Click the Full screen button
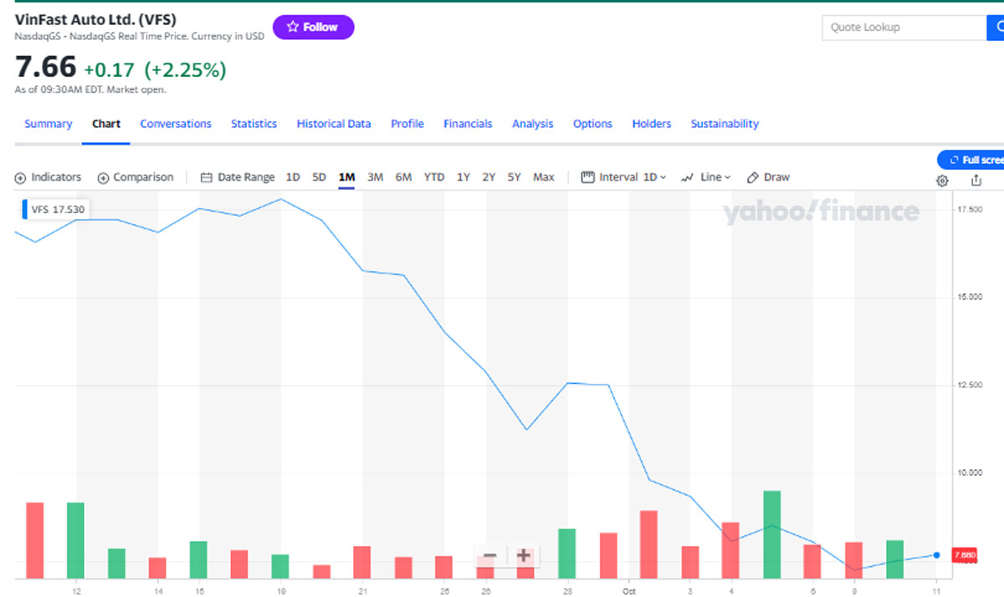Viewport: 1004px width, 597px height. click(x=971, y=160)
